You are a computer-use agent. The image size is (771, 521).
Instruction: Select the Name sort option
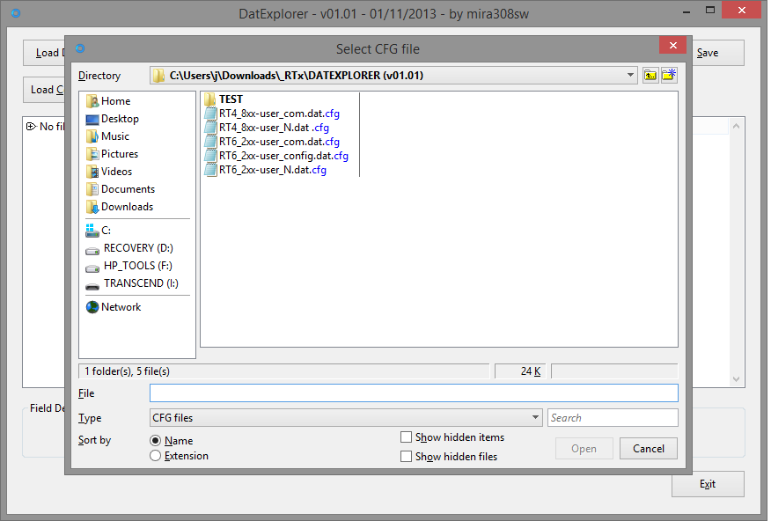click(156, 440)
